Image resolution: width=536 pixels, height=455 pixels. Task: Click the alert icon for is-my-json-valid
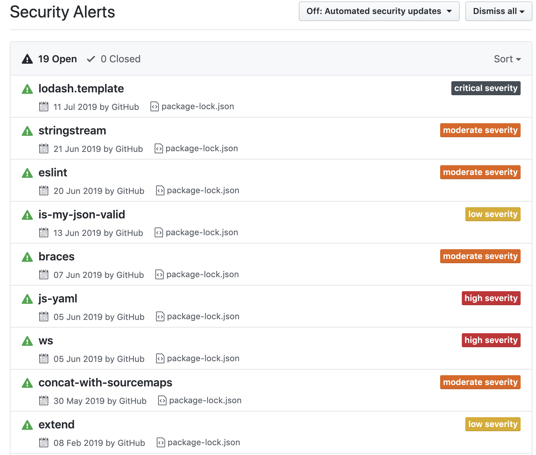click(27, 215)
